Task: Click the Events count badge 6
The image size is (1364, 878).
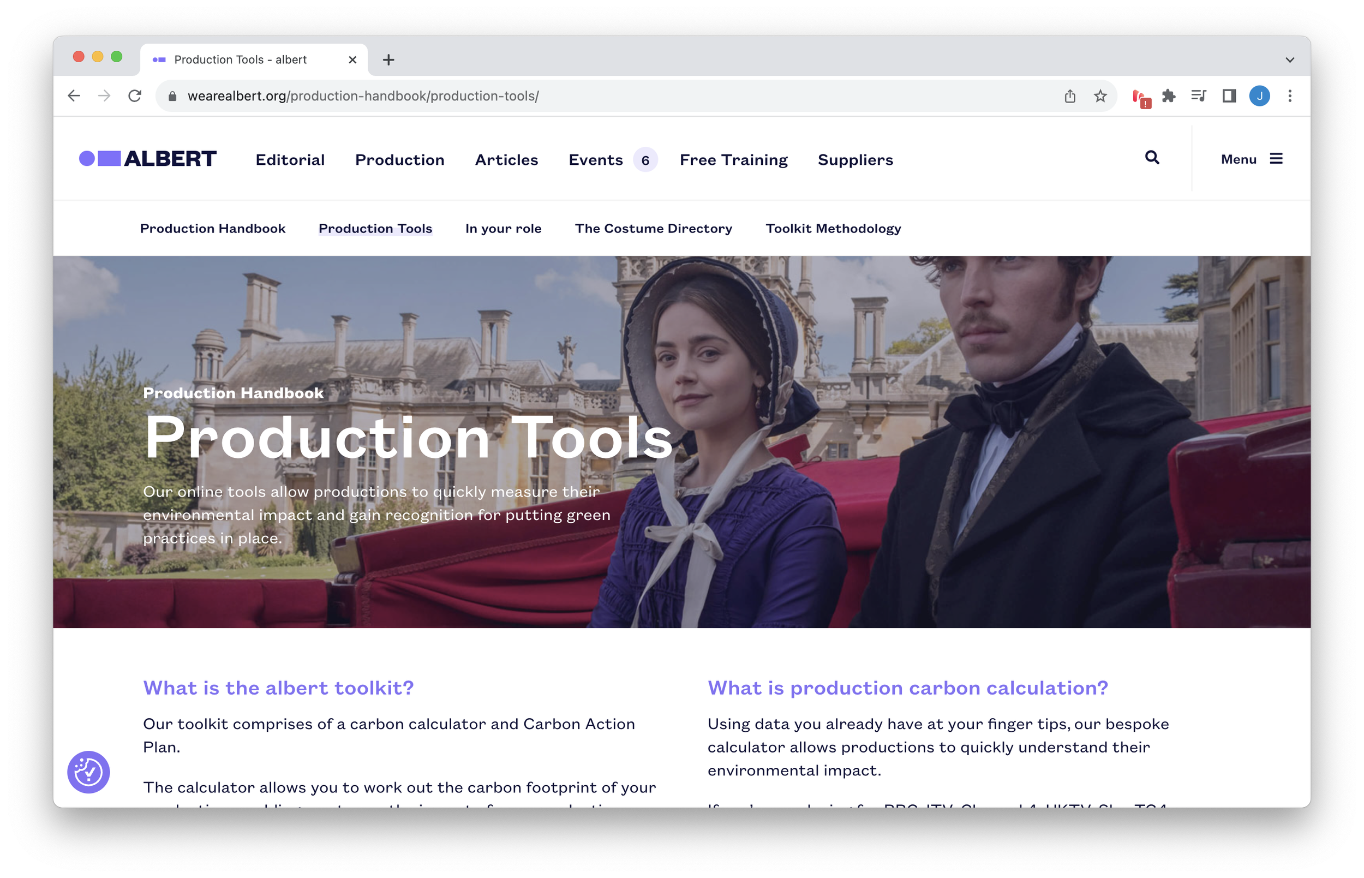Action: (x=645, y=160)
